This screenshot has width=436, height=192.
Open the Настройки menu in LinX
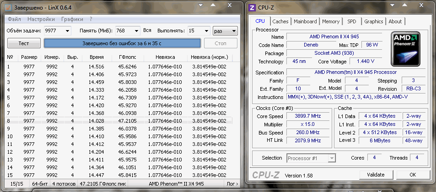tap(41, 19)
